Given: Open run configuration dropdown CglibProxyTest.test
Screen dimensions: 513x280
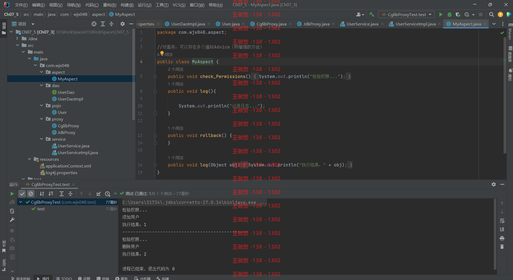Looking at the screenshot, I should [406, 14].
